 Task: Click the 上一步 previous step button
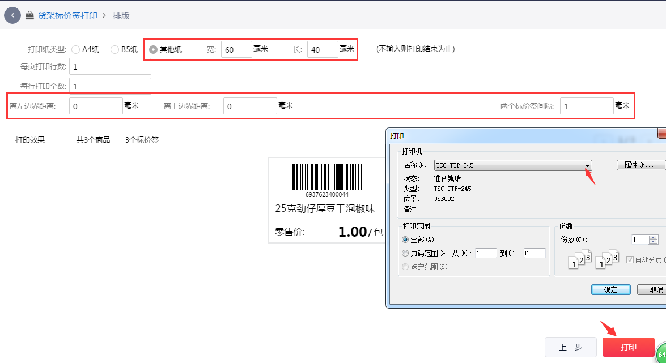click(x=571, y=347)
